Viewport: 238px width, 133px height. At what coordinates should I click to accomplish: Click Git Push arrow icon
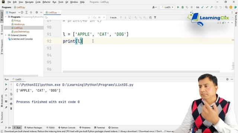[x=212, y=7]
